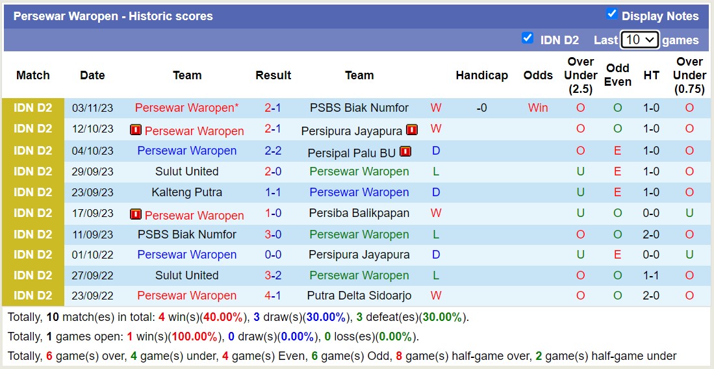Open the Last games count dropdown
This screenshot has height=369, width=714.
point(639,40)
